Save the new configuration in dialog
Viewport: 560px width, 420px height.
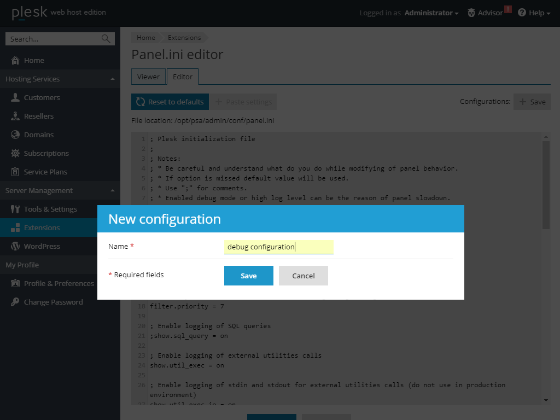(248, 276)
